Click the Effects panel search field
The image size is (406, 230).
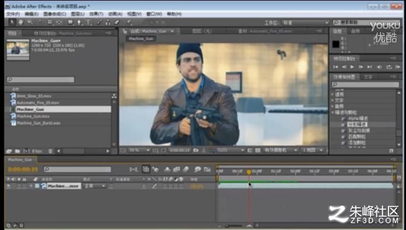(x=365, y=84)
